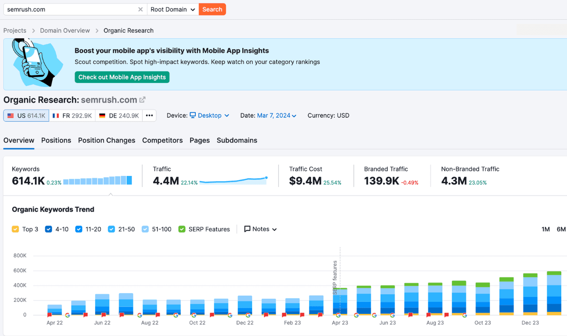This screenshot has width=567, height=336.
Task: Toggle the 11-20 positions checkbox
Action: point(79,229)
